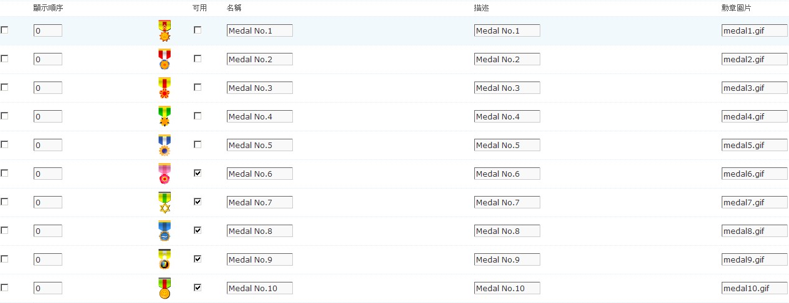Screen dimensions: 789x303
Task: Click the name field containing Medal No.5
Action: [x=260, y=145]
